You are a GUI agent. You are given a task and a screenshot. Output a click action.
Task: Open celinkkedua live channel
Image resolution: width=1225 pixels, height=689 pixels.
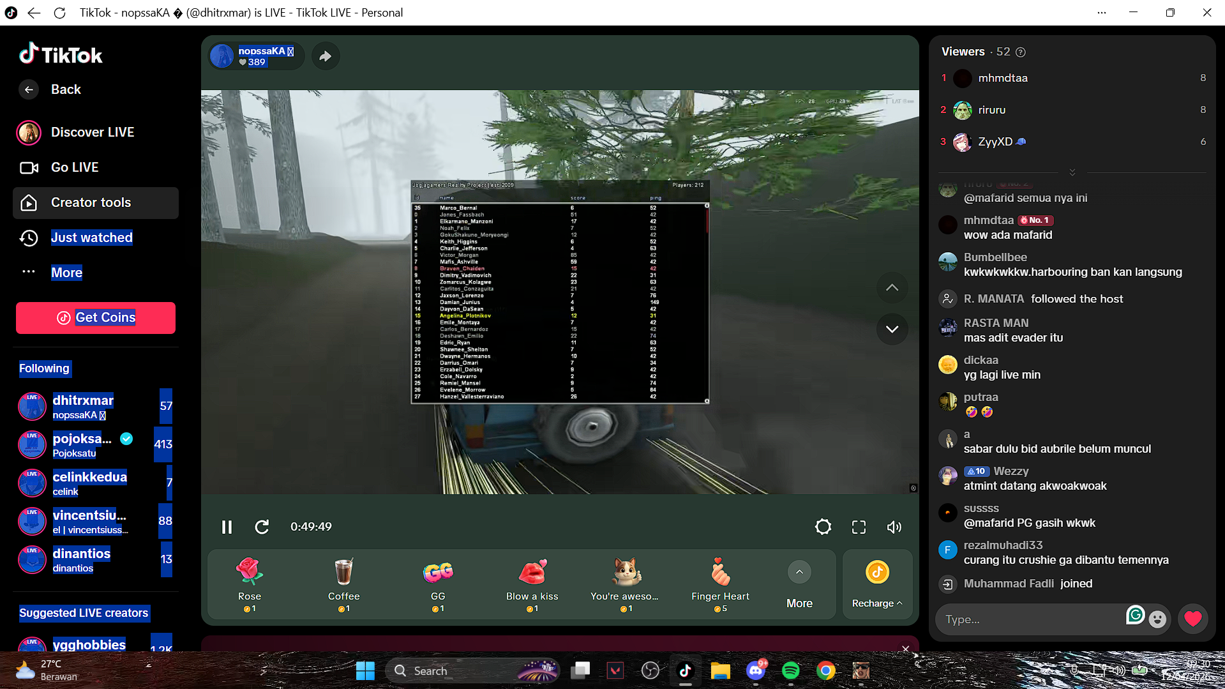[x=96, y=483]
